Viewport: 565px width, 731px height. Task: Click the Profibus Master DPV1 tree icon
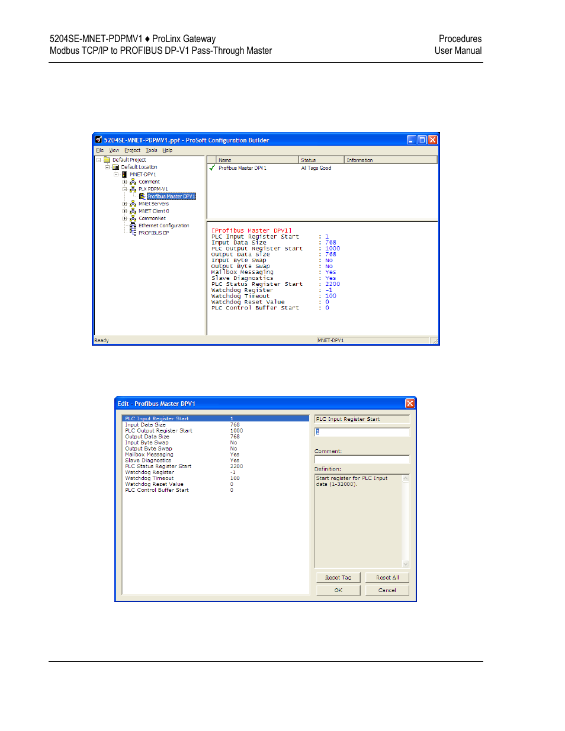pos(142,197)
